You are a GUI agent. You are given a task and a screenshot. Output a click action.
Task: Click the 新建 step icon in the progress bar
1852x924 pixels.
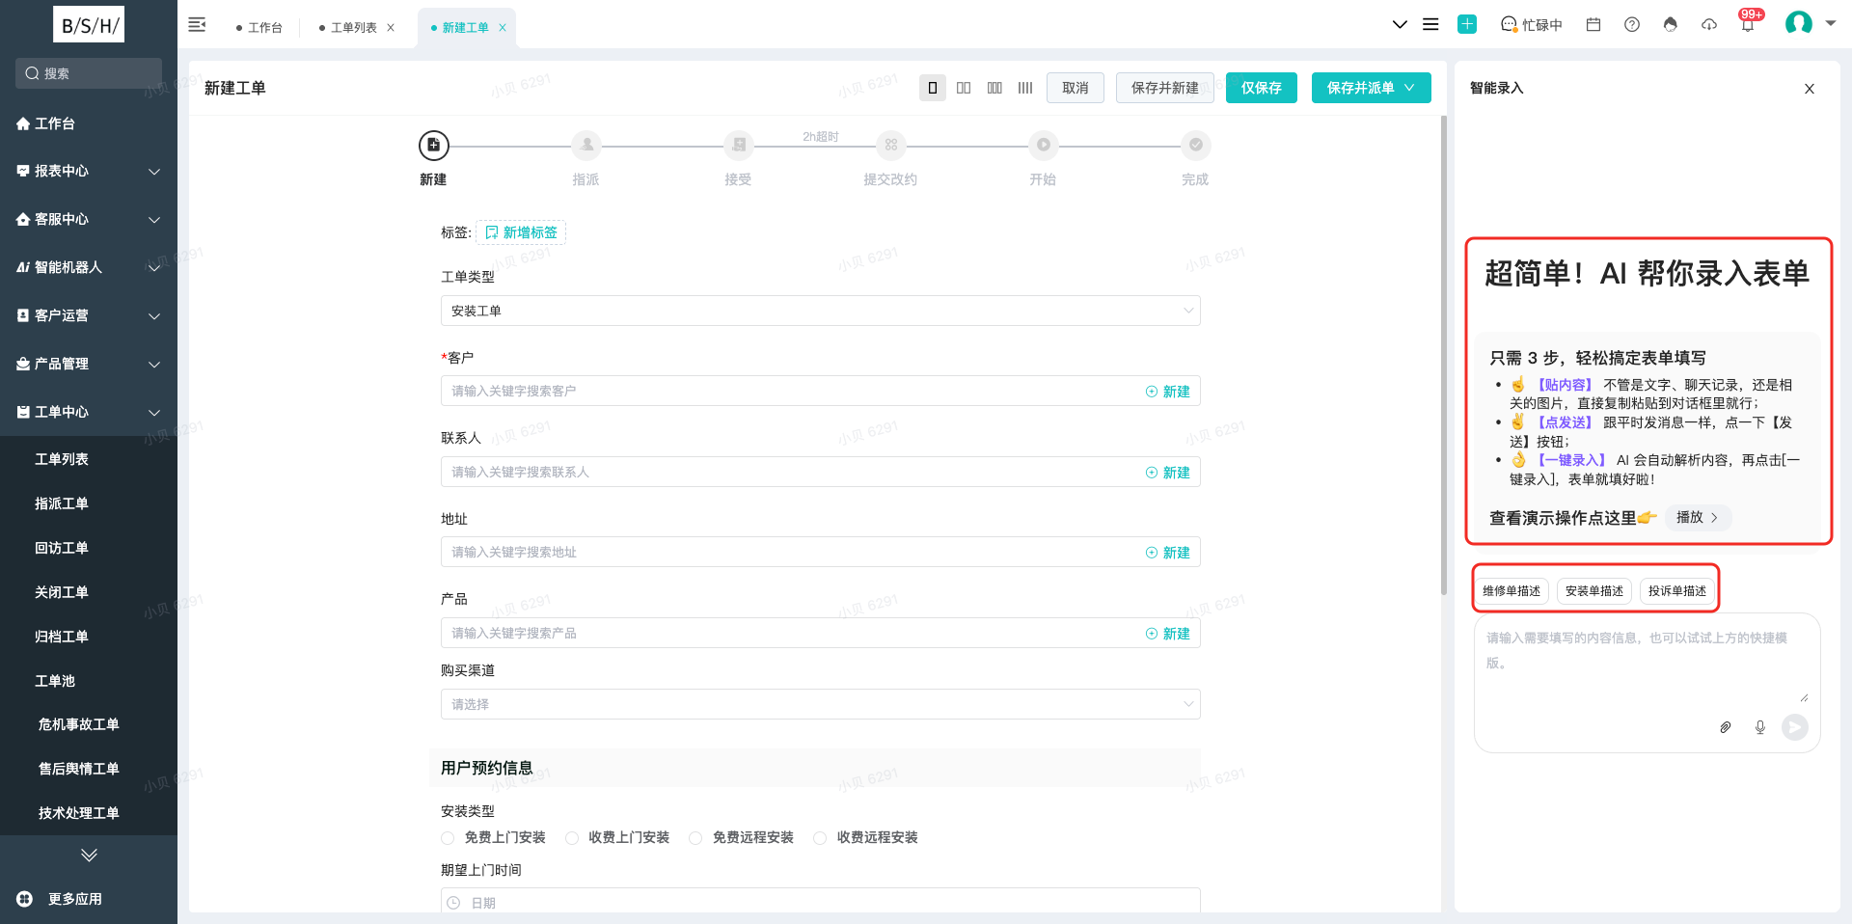coord(434,146)
